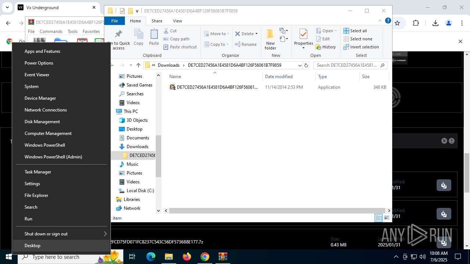
Task: Open Firefox from the taskbar
Action: 187,257
